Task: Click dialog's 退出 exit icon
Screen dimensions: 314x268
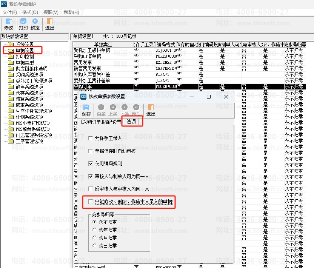Action: point(151,108)
